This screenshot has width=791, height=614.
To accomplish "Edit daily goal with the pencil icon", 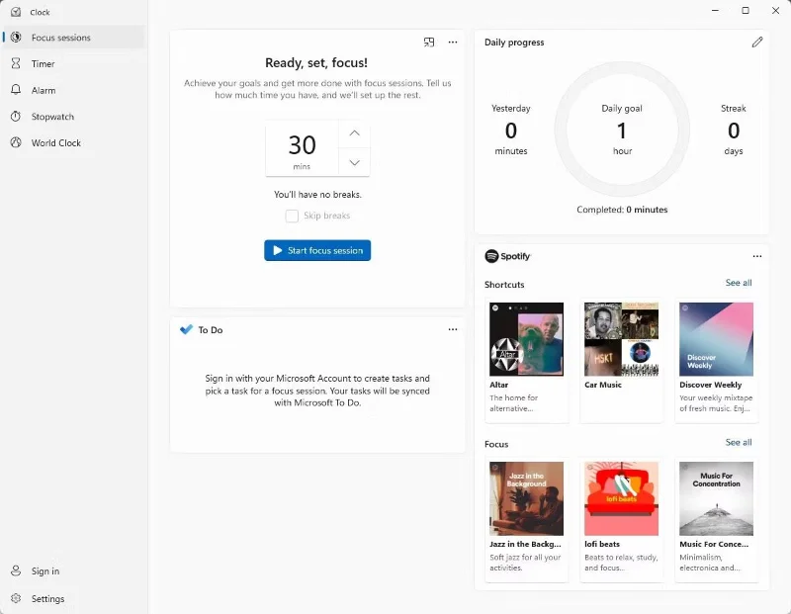I will (x=756, y=43).
